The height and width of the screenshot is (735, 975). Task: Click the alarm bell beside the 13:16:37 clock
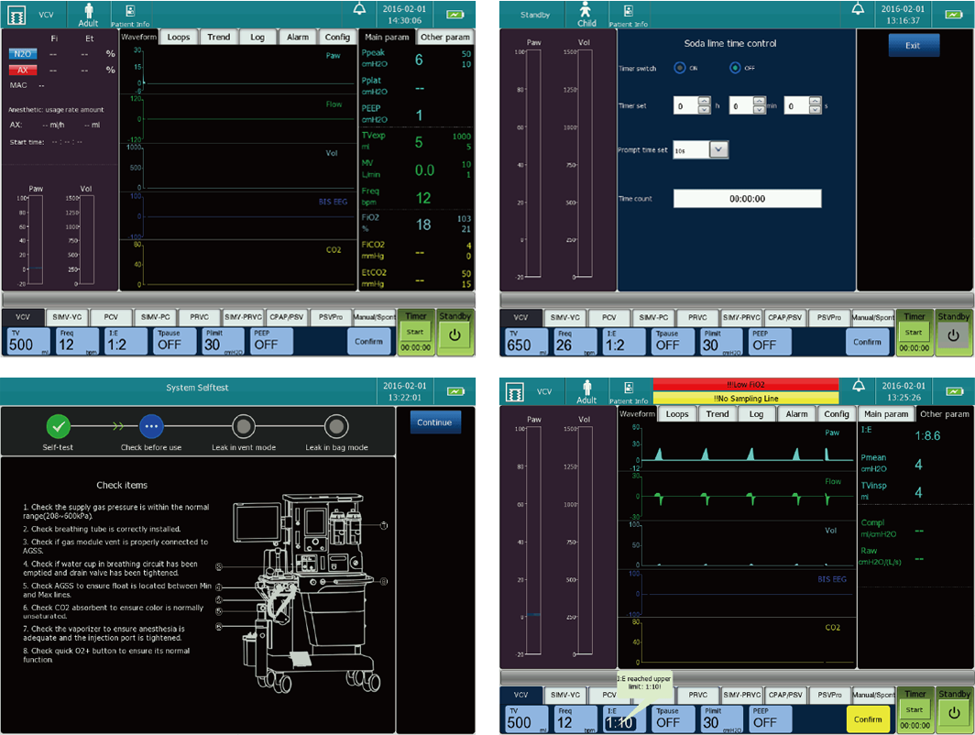[857, 9]
